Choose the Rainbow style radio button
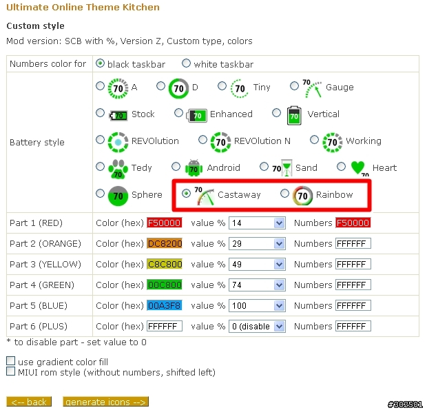Image resolution: width=427 pixels, height=410 pixels. coord(285,194)
